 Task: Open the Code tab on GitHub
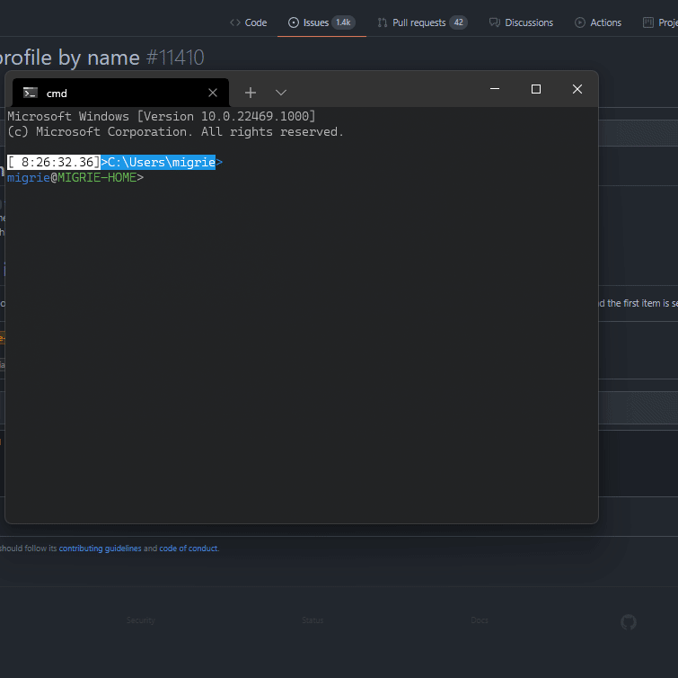click(248, 22)
